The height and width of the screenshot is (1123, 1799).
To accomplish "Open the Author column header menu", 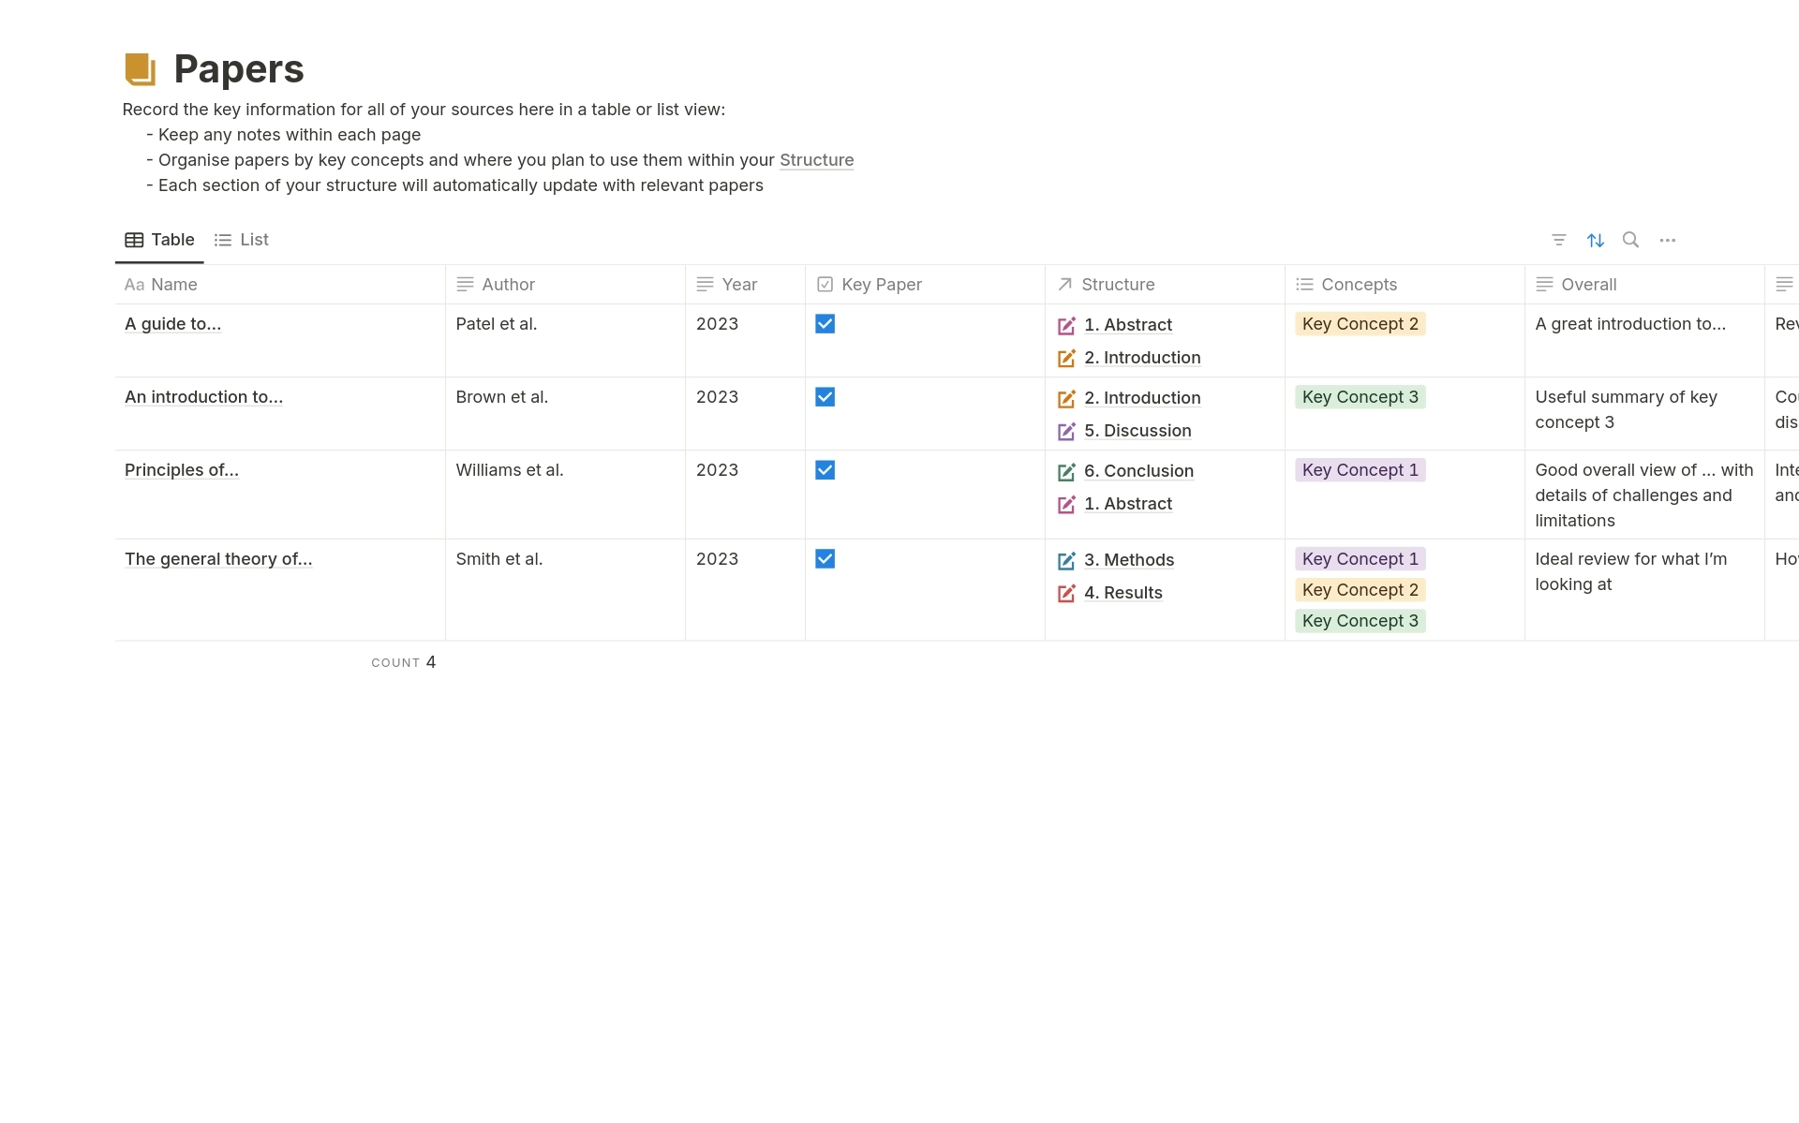I will (565, 285).
